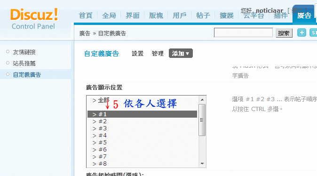Open the 帖子 navigation tab
The height and width of the screenshot is (176, 317).
click(x=203, y=16)
